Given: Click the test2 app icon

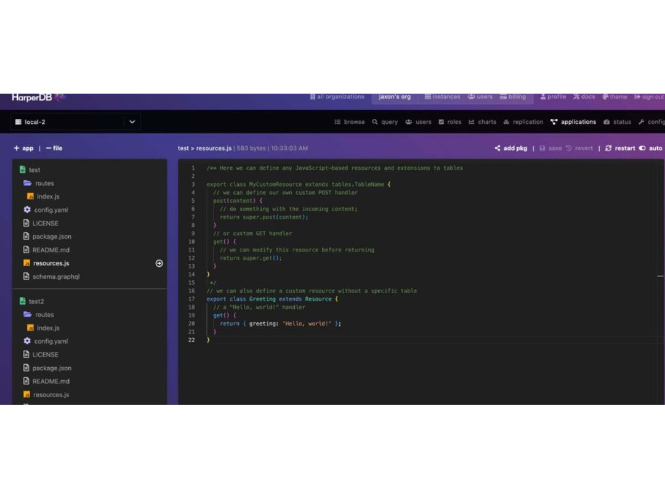Looking at the screenshot, I should tap(23, 301).
